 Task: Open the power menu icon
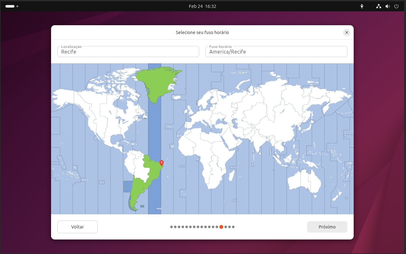(397, 6)
